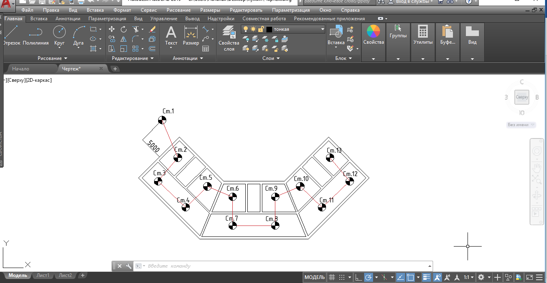Screen dimensions: 547x283
Task: Toggle ortho mode in status bar
Action: [x=358, y=277]
